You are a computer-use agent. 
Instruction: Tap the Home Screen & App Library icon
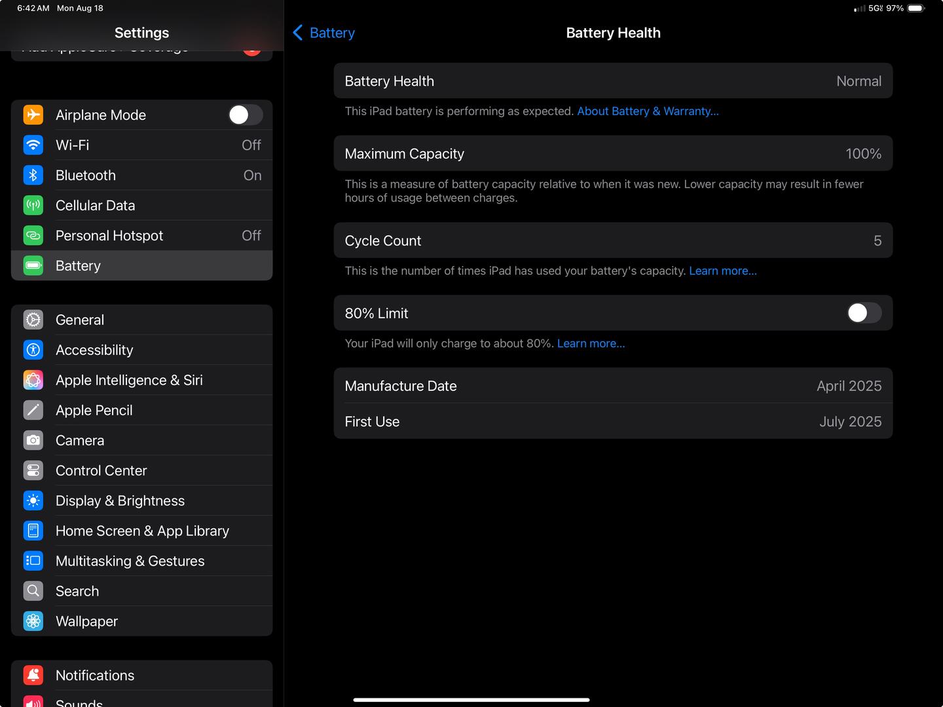(33, 530)
